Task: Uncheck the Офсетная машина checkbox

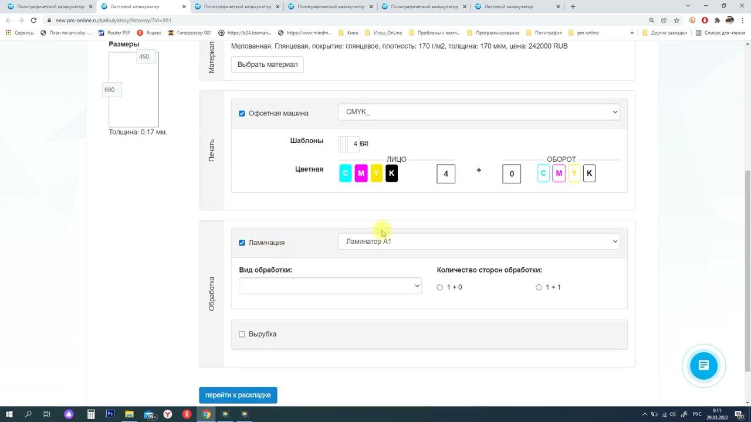Action: pos(242,113)
